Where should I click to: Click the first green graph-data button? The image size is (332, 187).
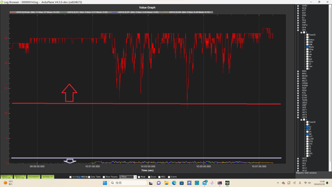pyautogui.click(x=7, y=177)
